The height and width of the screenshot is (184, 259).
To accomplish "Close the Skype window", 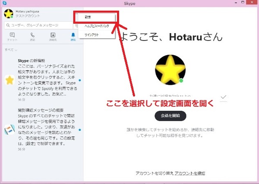I will pos(252,2).
